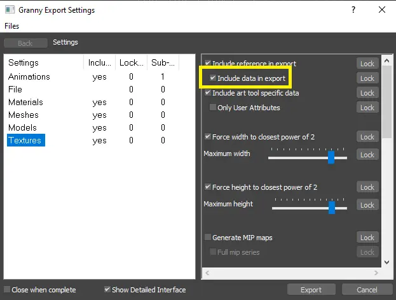This screenshot has height=300, width=396.
Task: Toggle Close when complete checkbox
Action: pyautogui.click(x=7, y=290)
